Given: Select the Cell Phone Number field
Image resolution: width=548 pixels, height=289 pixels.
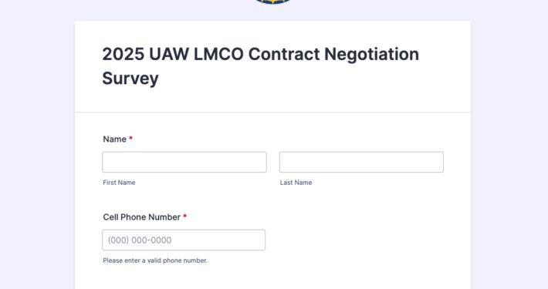Looking at the screenshot, I should pos(184,240).
